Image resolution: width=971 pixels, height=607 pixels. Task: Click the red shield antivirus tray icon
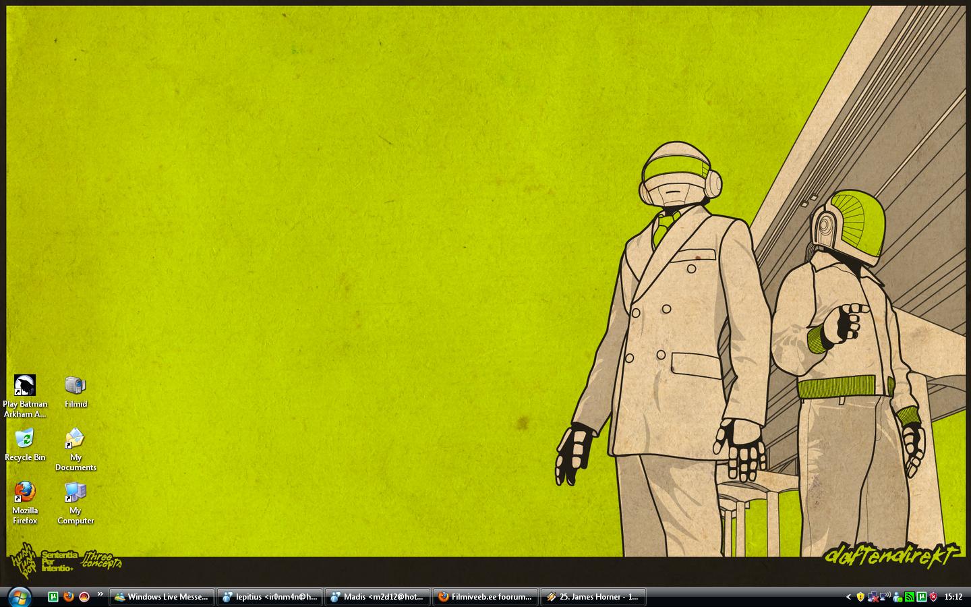click(x=933, y=597)
